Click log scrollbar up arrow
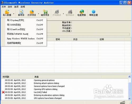132x104 pixels. (129, 77)
